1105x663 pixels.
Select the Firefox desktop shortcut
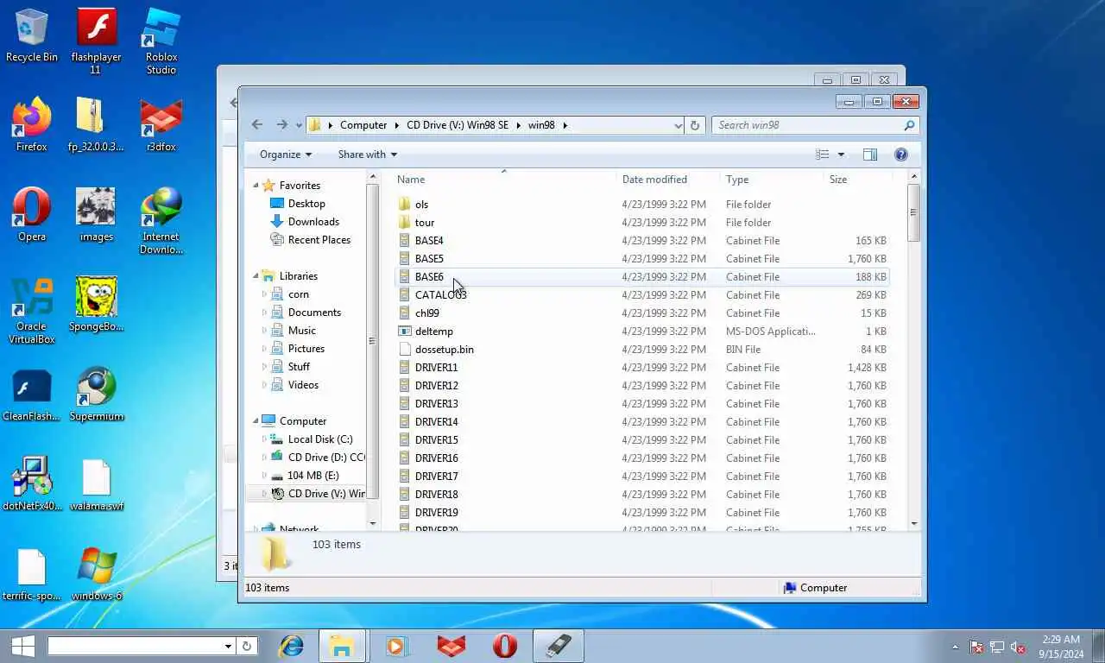tap(32, 124)
